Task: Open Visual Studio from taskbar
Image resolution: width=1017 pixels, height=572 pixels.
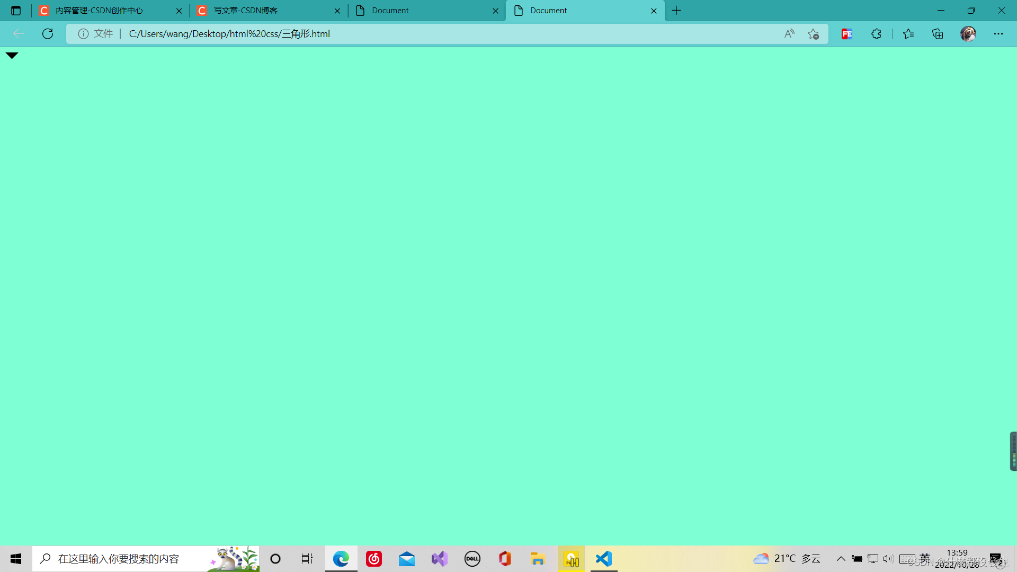Action: 440,559
